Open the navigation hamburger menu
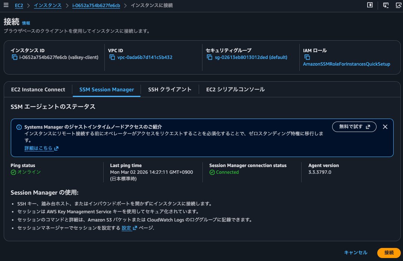This screenshot has height=261, width=403. (x=6, y=5)
